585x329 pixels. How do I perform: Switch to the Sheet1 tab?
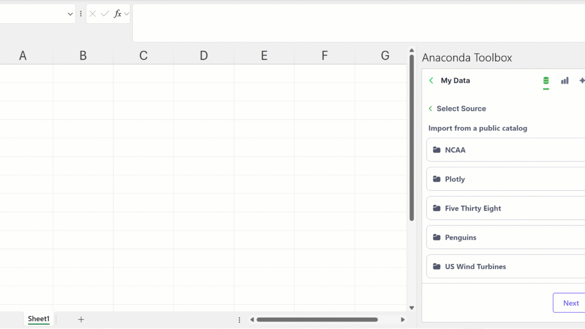[38, 319]
